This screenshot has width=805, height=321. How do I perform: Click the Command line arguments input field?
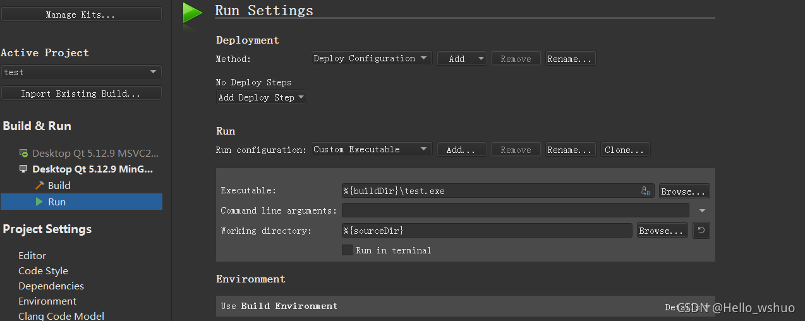pos(515,210)
